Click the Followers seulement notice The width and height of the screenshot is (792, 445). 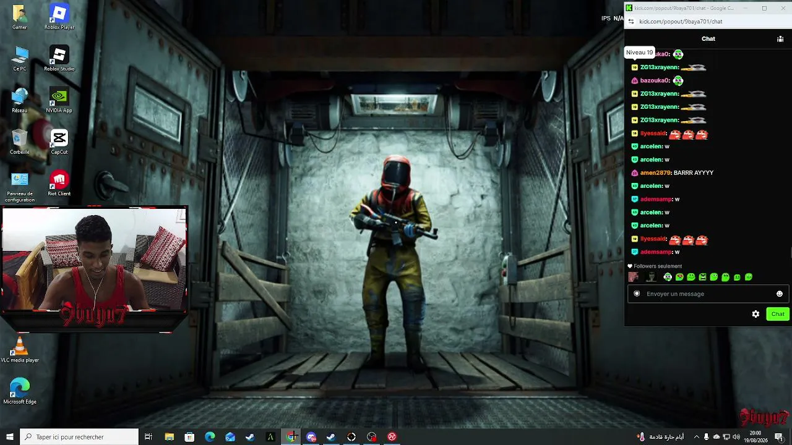[x=655, y=266]
